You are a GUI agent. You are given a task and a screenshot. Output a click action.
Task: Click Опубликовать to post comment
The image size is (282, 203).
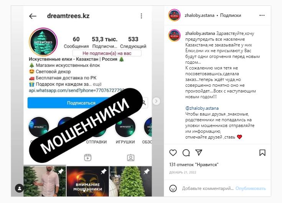pos(251,188)
